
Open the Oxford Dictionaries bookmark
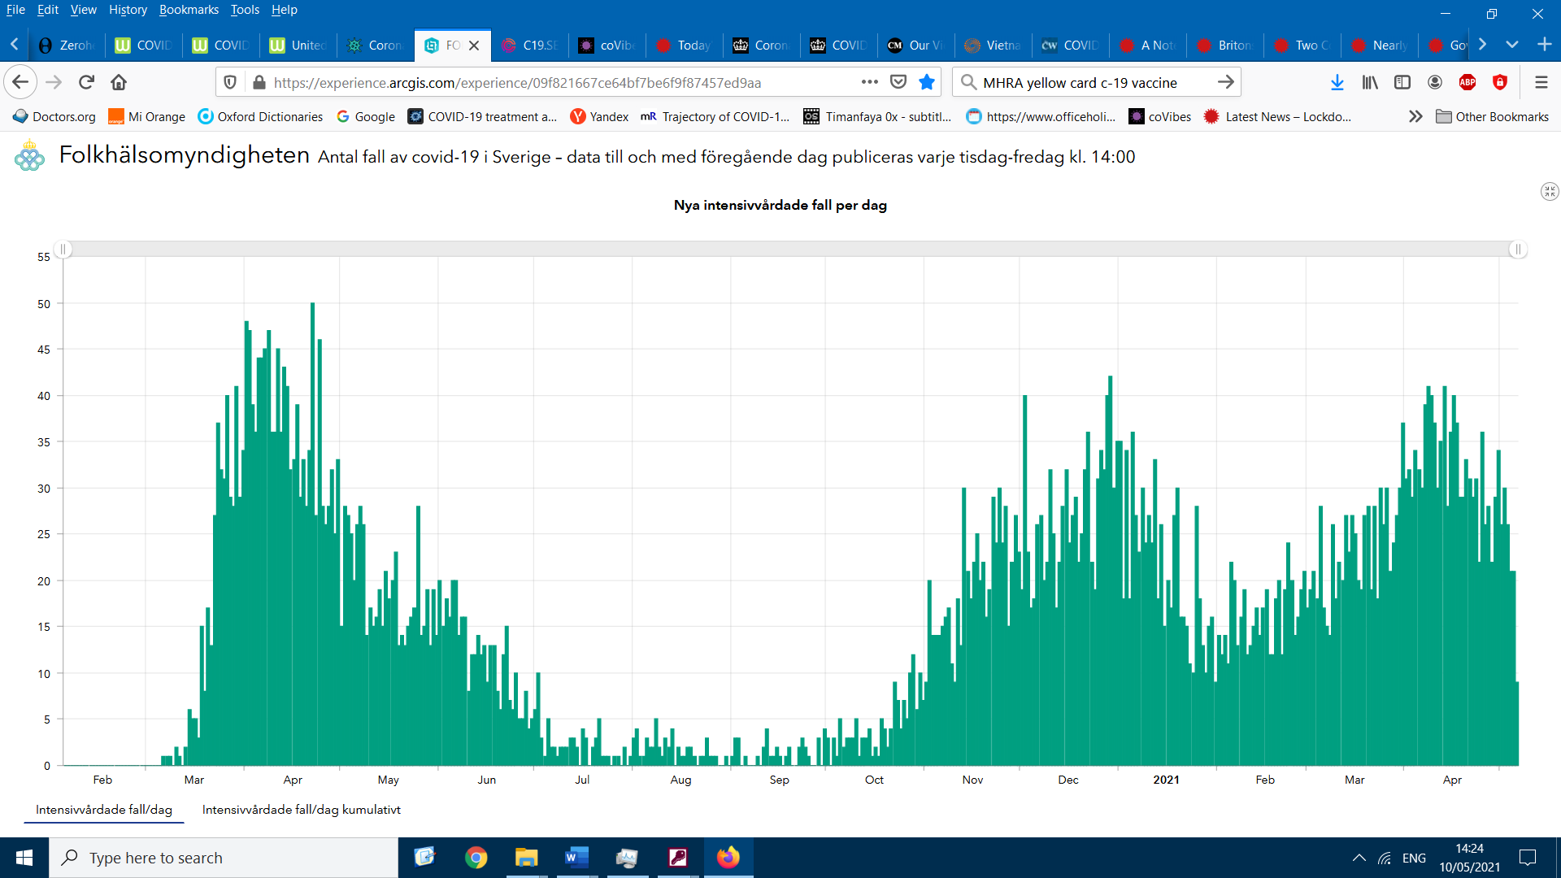[261, 116]
